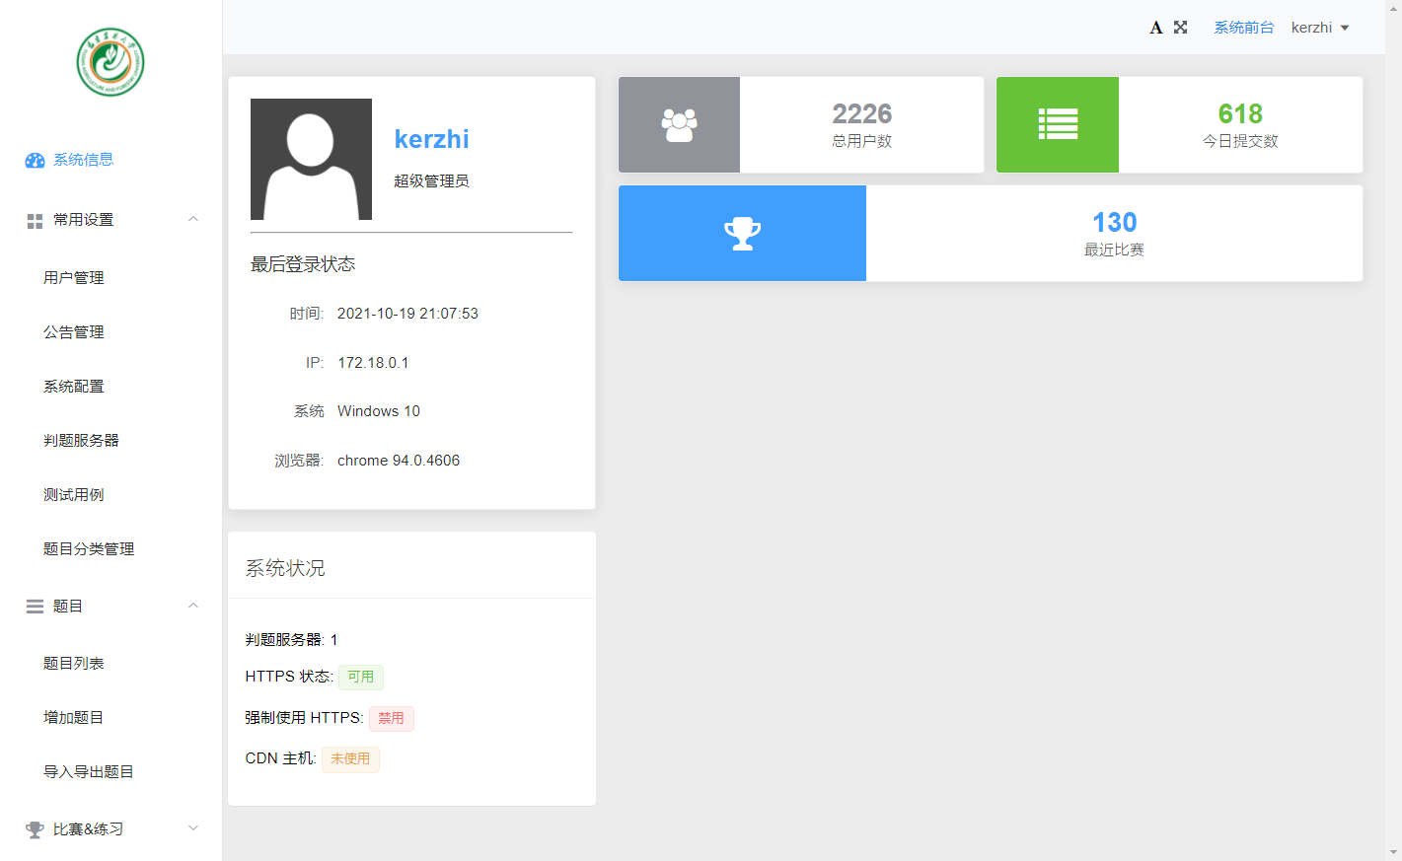Click the blue trophy contests icon

pyautogui.click(x=742, y=234)
